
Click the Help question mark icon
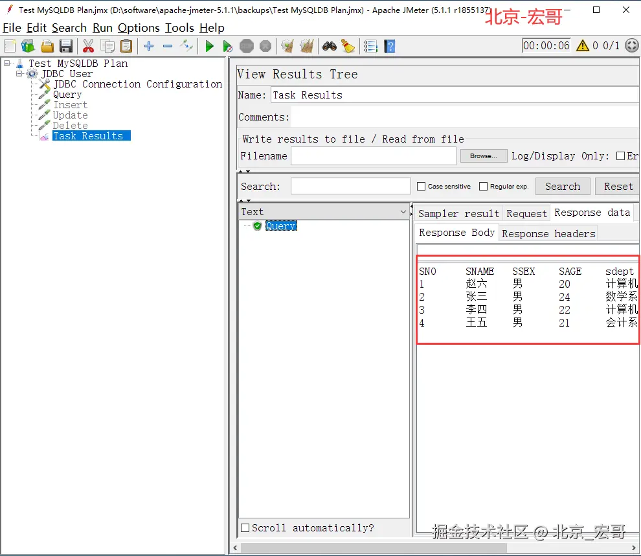[390, 46]
